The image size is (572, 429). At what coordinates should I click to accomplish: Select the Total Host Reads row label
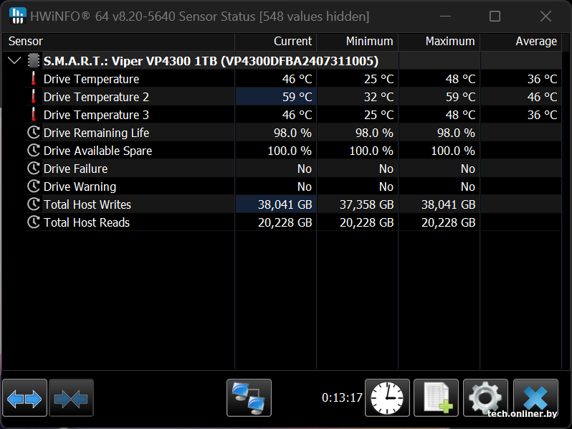click(x=87, y=222)
